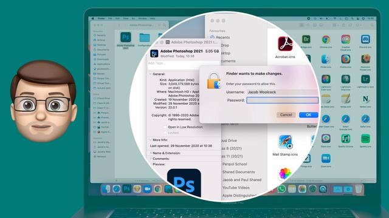The height and width of the screenshot is (218, 389).
Task: Expand the Comments section triangle
Action: click(150, 159)
